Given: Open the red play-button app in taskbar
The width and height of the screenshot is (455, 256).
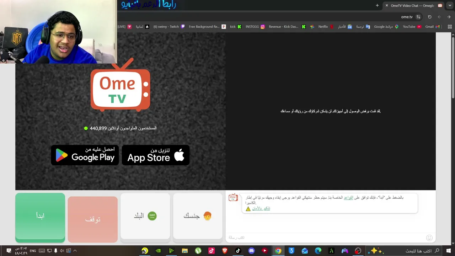Looking at the screenshot, I should (265, 251).
